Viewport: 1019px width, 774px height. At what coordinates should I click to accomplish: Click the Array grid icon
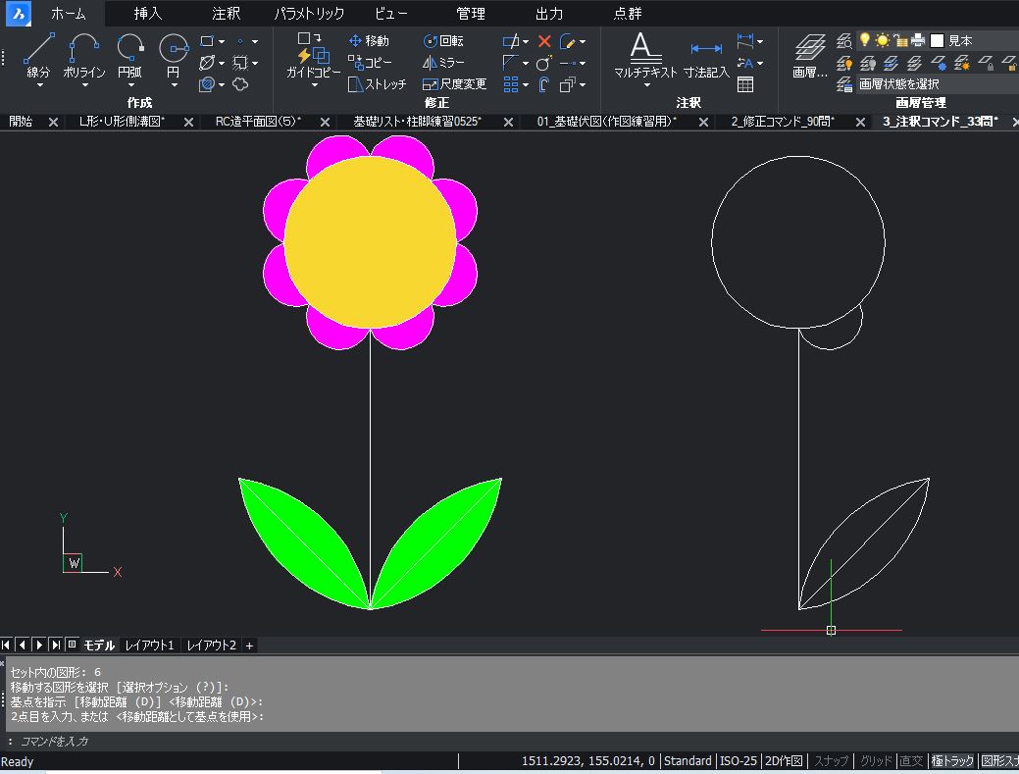[511, 84]
